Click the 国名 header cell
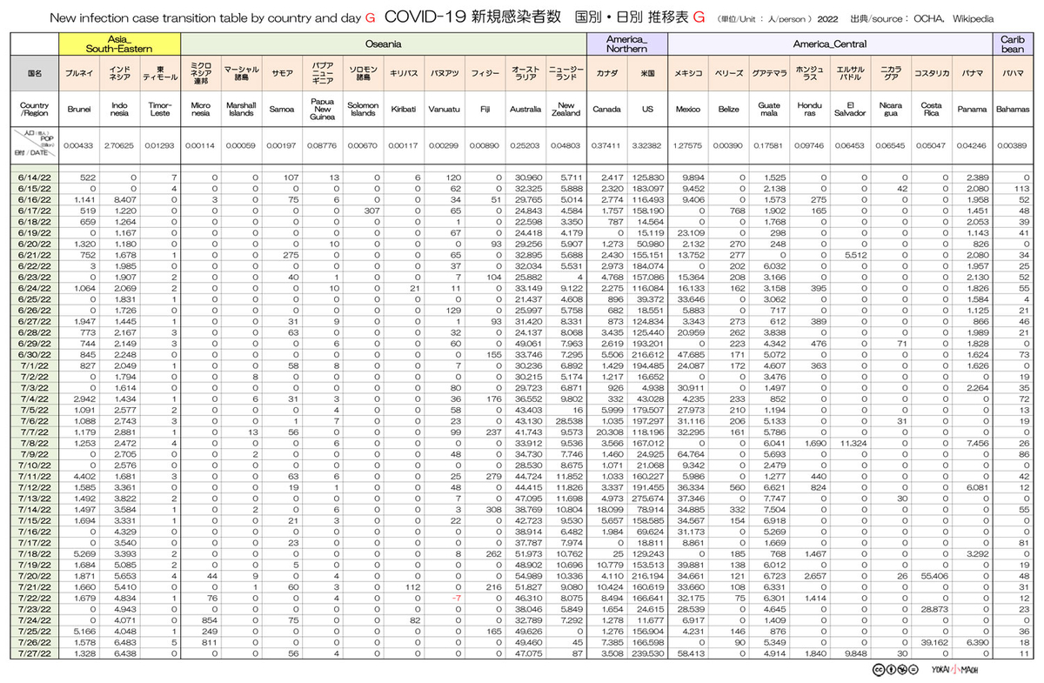The width and height of the screenshot is (1044, 683). [34, 75]
